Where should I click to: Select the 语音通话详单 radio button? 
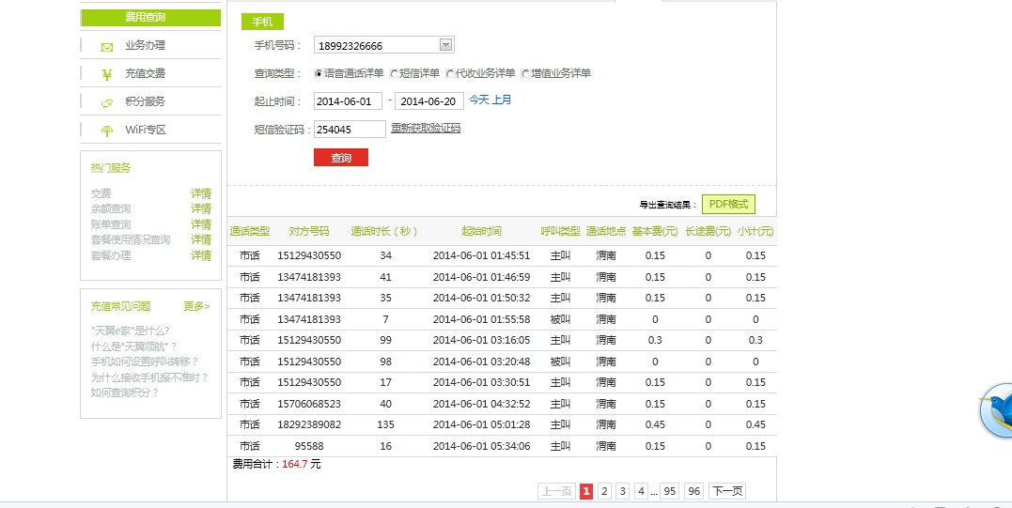[319, 73]
